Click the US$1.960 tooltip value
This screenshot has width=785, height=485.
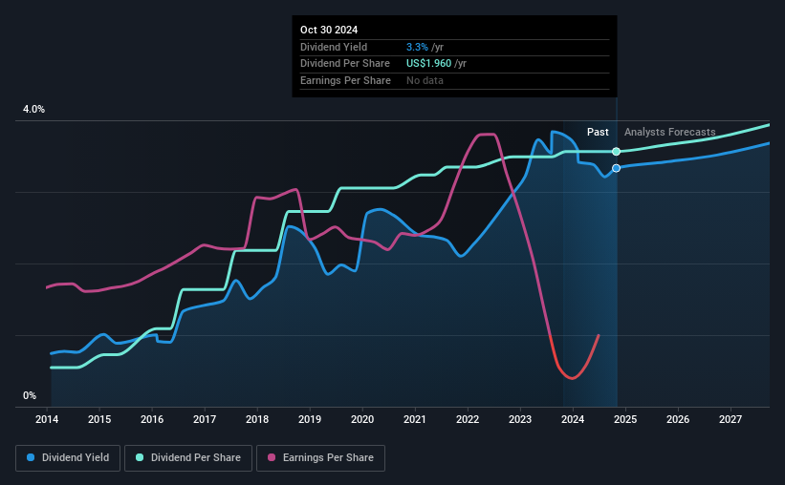click(x=428, y=64)
